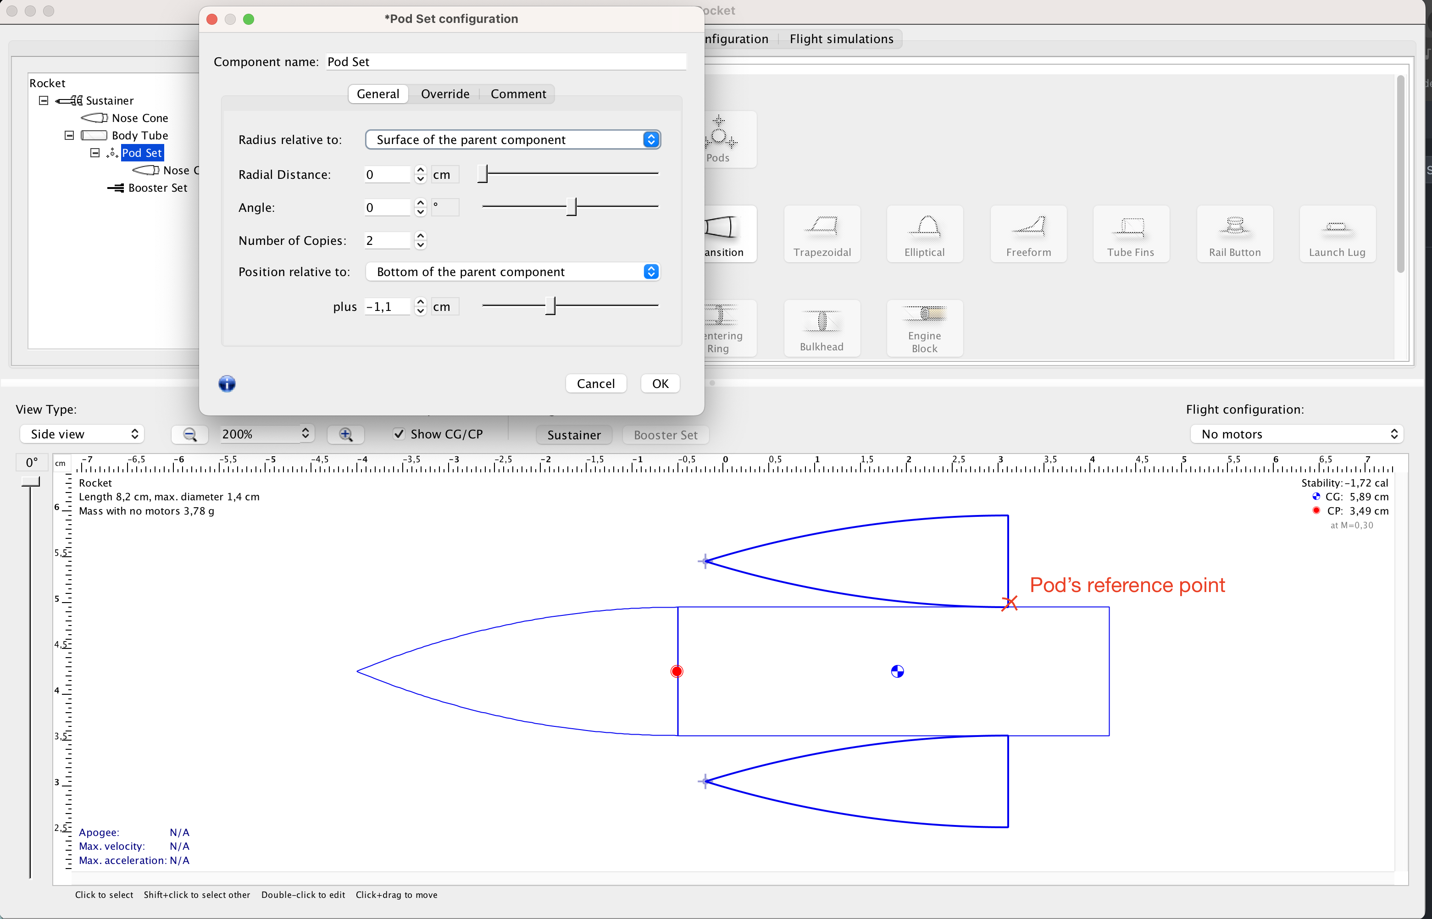
Task: Add a Bulkhead component
Action: click(821, 329)
